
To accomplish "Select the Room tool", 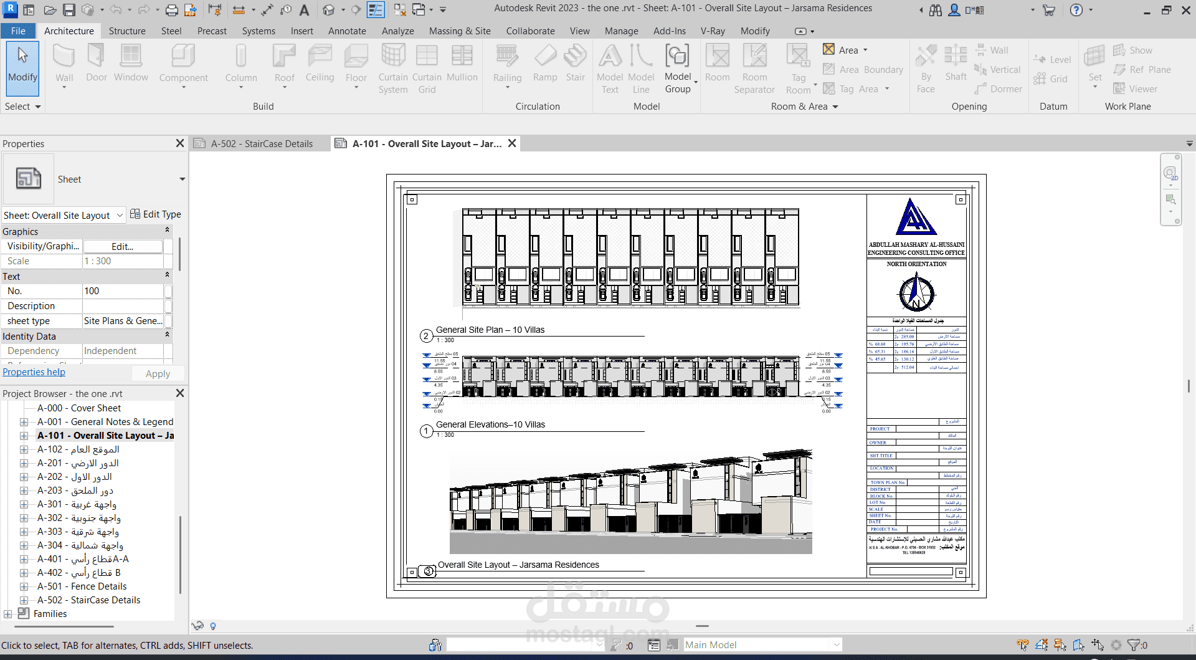I will click(717, 64).
